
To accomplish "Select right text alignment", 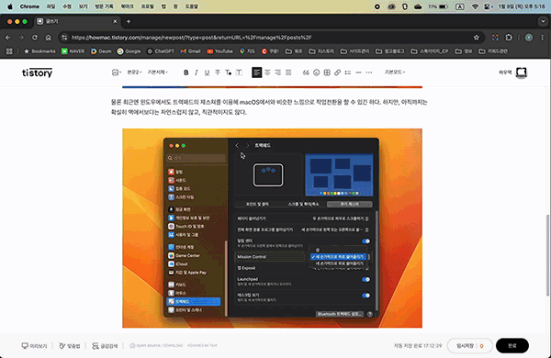I will 278,73.
